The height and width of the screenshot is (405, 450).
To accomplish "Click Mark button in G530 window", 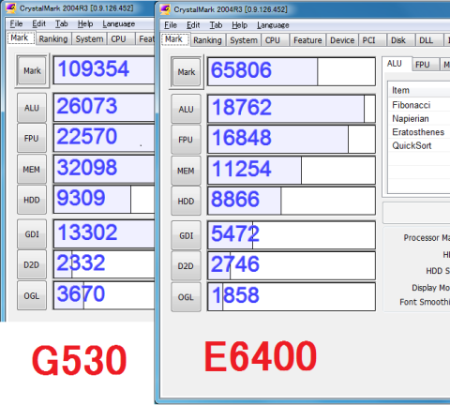I will tap(32, 70).
